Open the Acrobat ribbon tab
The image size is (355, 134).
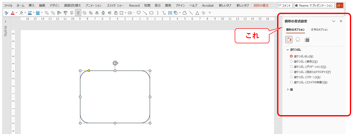tap(208, 5)
